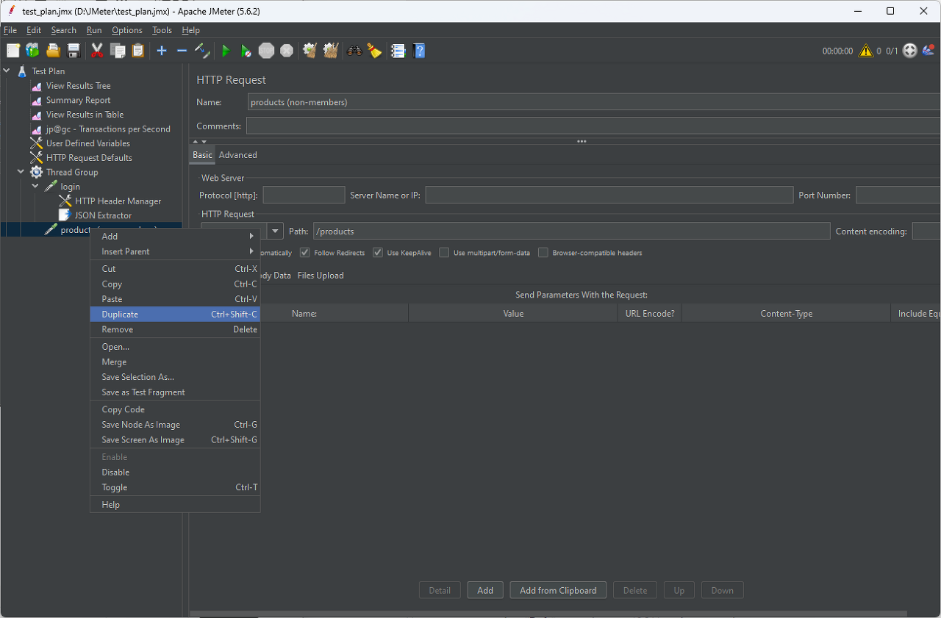Screen dimensions: 941x618
Task: Open the Add submenu in context menu
Action: [x=175, y=237]
